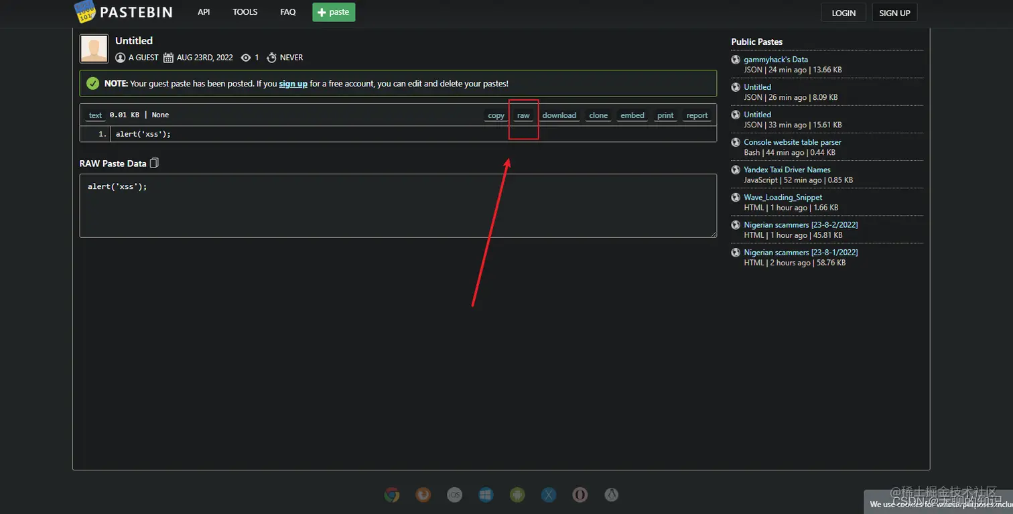1013x514 pixels.
Task: Click the person icon beside A GUEST
Action: [x=121, y=58]
